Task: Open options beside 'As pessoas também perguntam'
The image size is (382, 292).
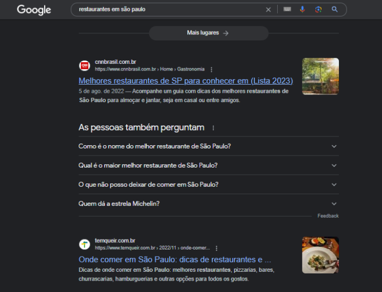Action: tap(213, 128)
